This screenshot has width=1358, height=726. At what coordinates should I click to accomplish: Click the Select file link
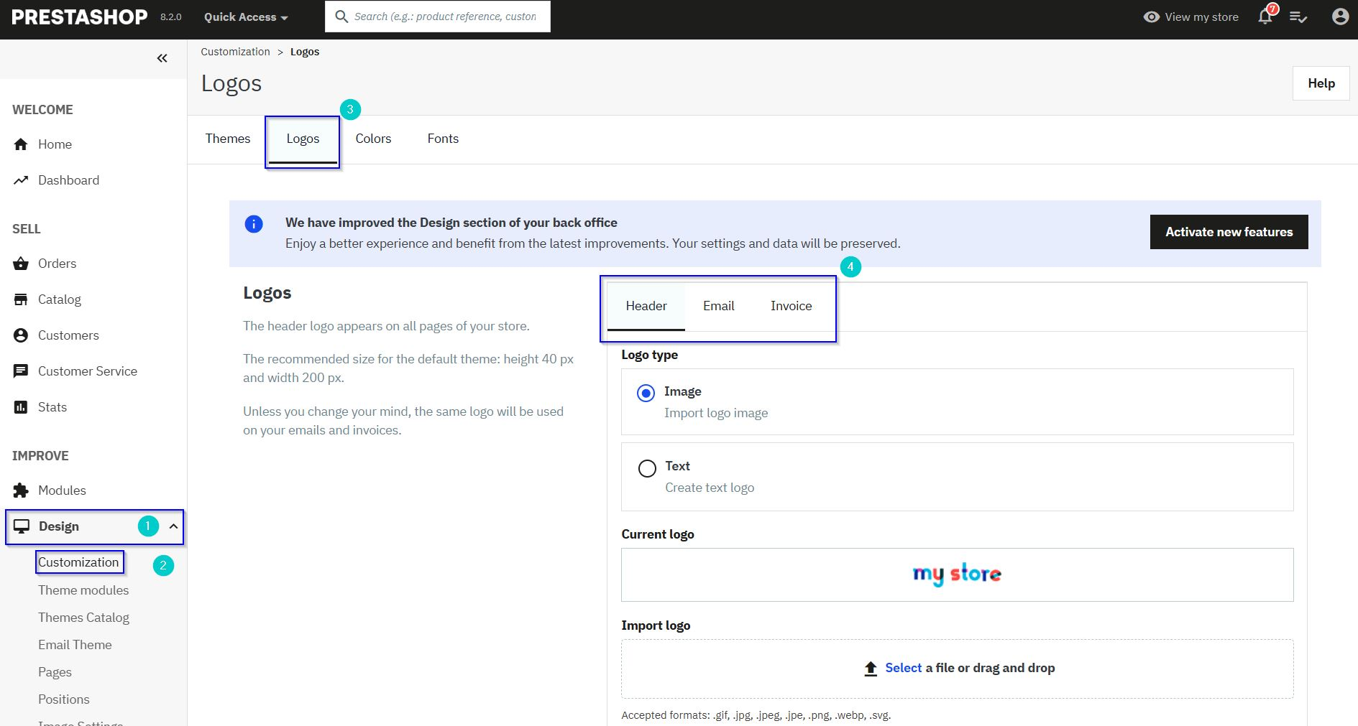(x=903, y=668)
